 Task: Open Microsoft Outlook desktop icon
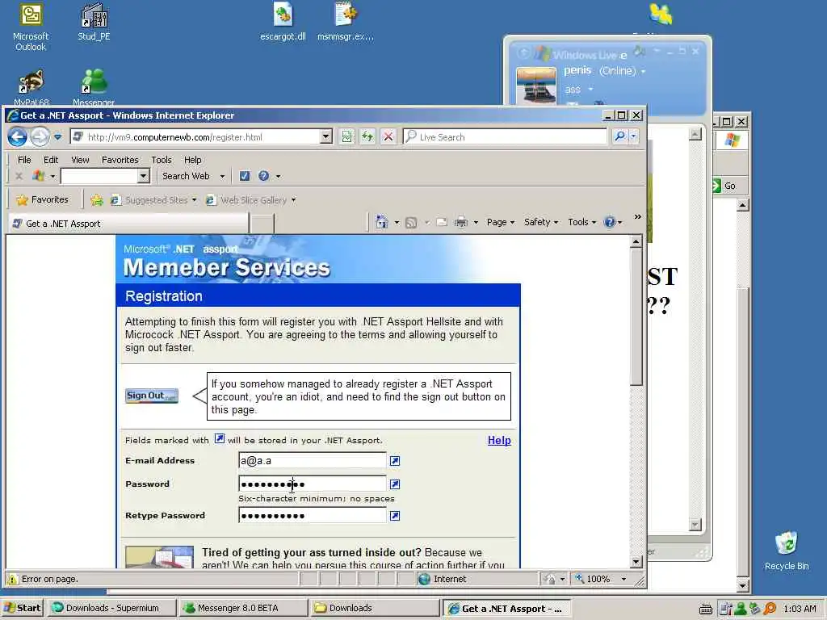31,27
